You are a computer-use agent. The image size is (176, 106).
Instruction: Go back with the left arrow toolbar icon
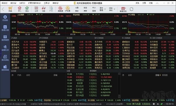[3, 9]
